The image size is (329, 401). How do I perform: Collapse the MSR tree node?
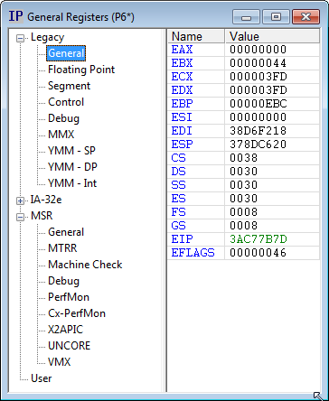click(x=20, y=217)
